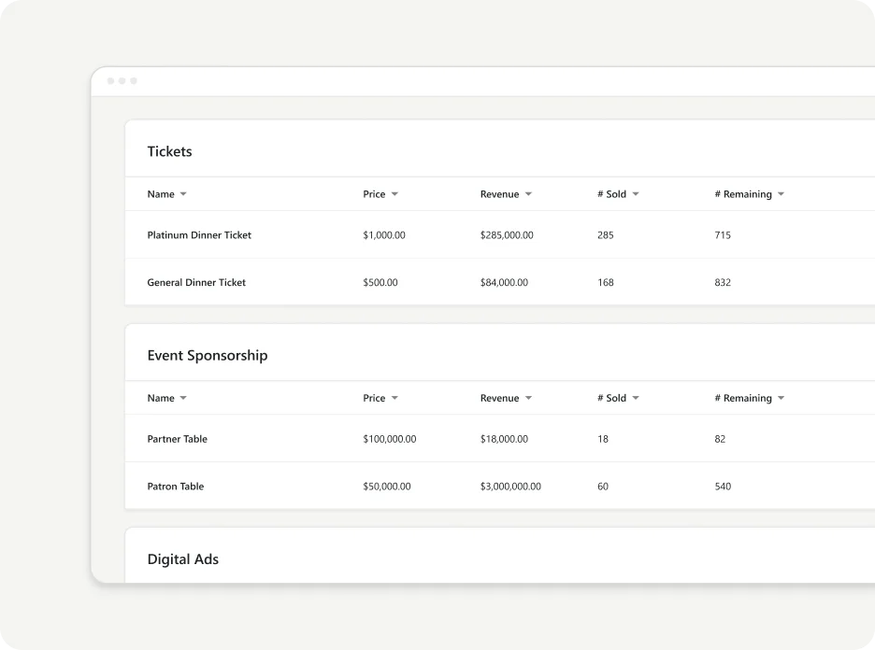Sort Event Sponsorship by Revenue arrow
Image resolution: width=875 pixels, height=650 pixels.
point(528,398)
